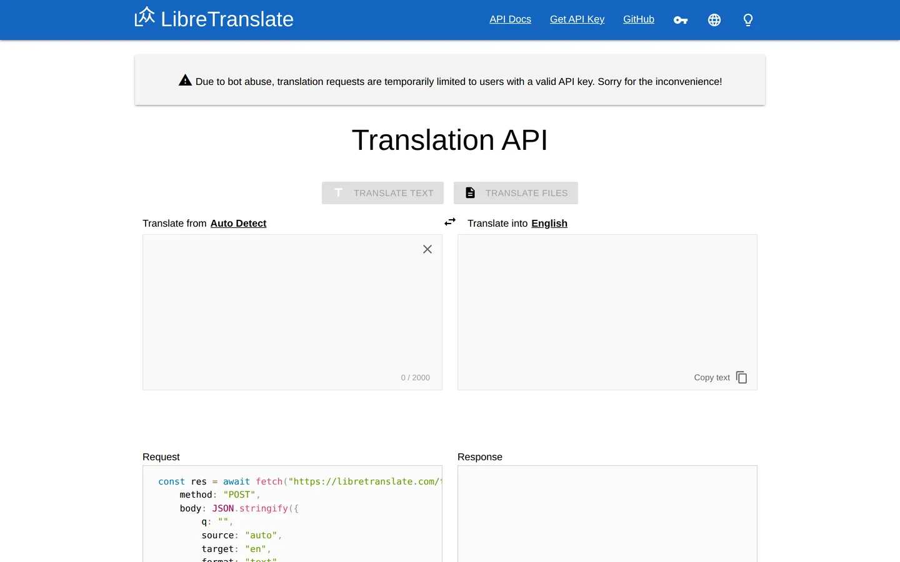This screenshot has height=562, width=900.
Task: Toggle dark mode with the lightbulb icon
Action: click(x=748, y=20)
